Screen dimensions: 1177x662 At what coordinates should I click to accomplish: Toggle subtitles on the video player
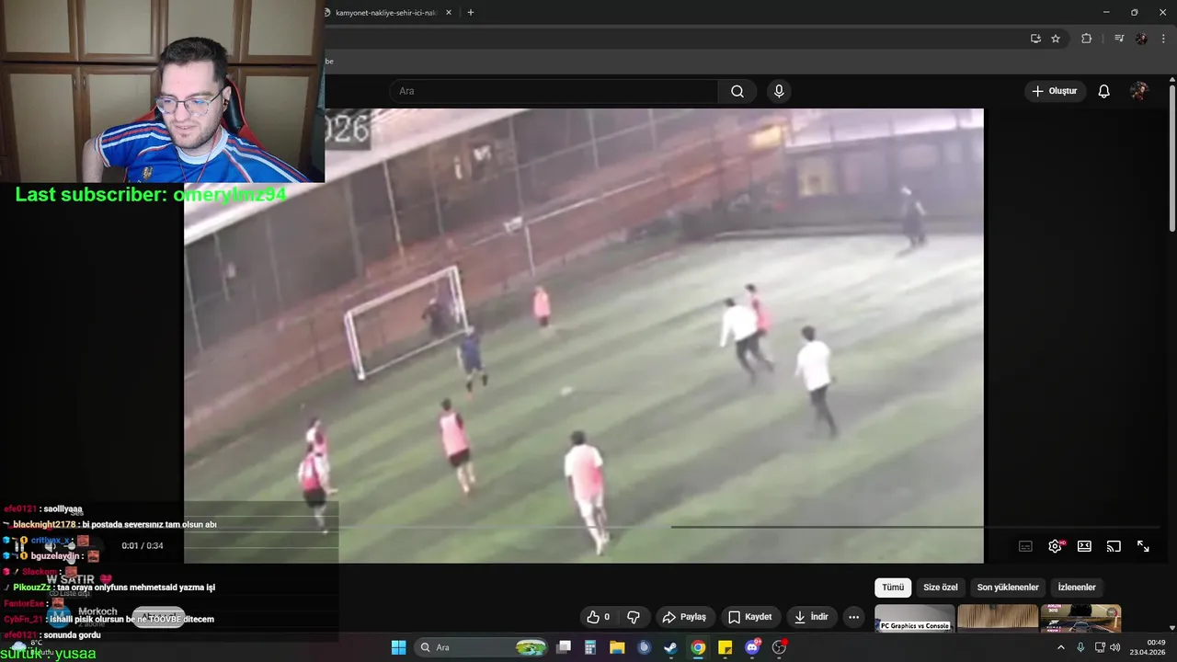pos(1025,546)
